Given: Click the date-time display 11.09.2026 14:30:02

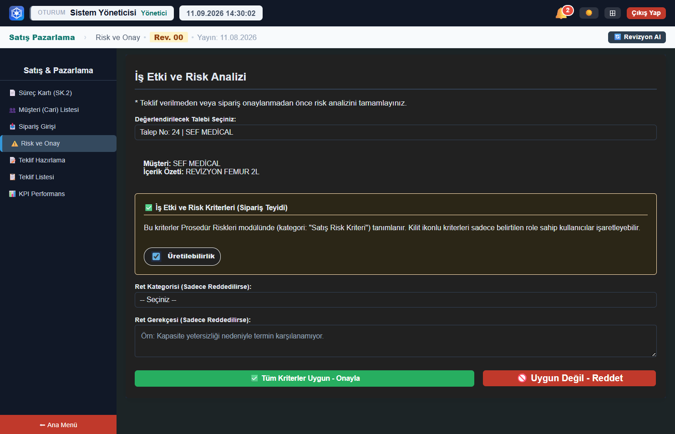Looking at the screenshot, I should 221,13.
